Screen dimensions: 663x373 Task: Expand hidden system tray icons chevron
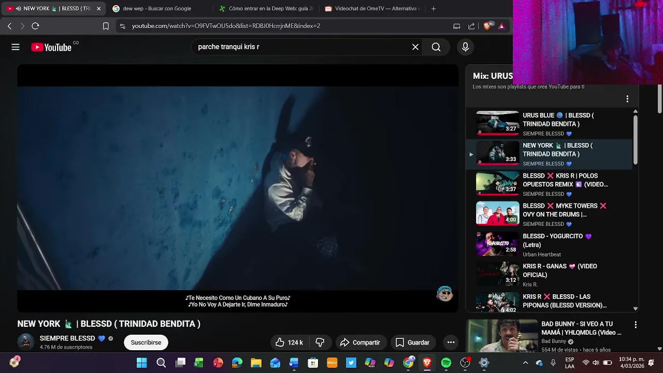[525, 363]
